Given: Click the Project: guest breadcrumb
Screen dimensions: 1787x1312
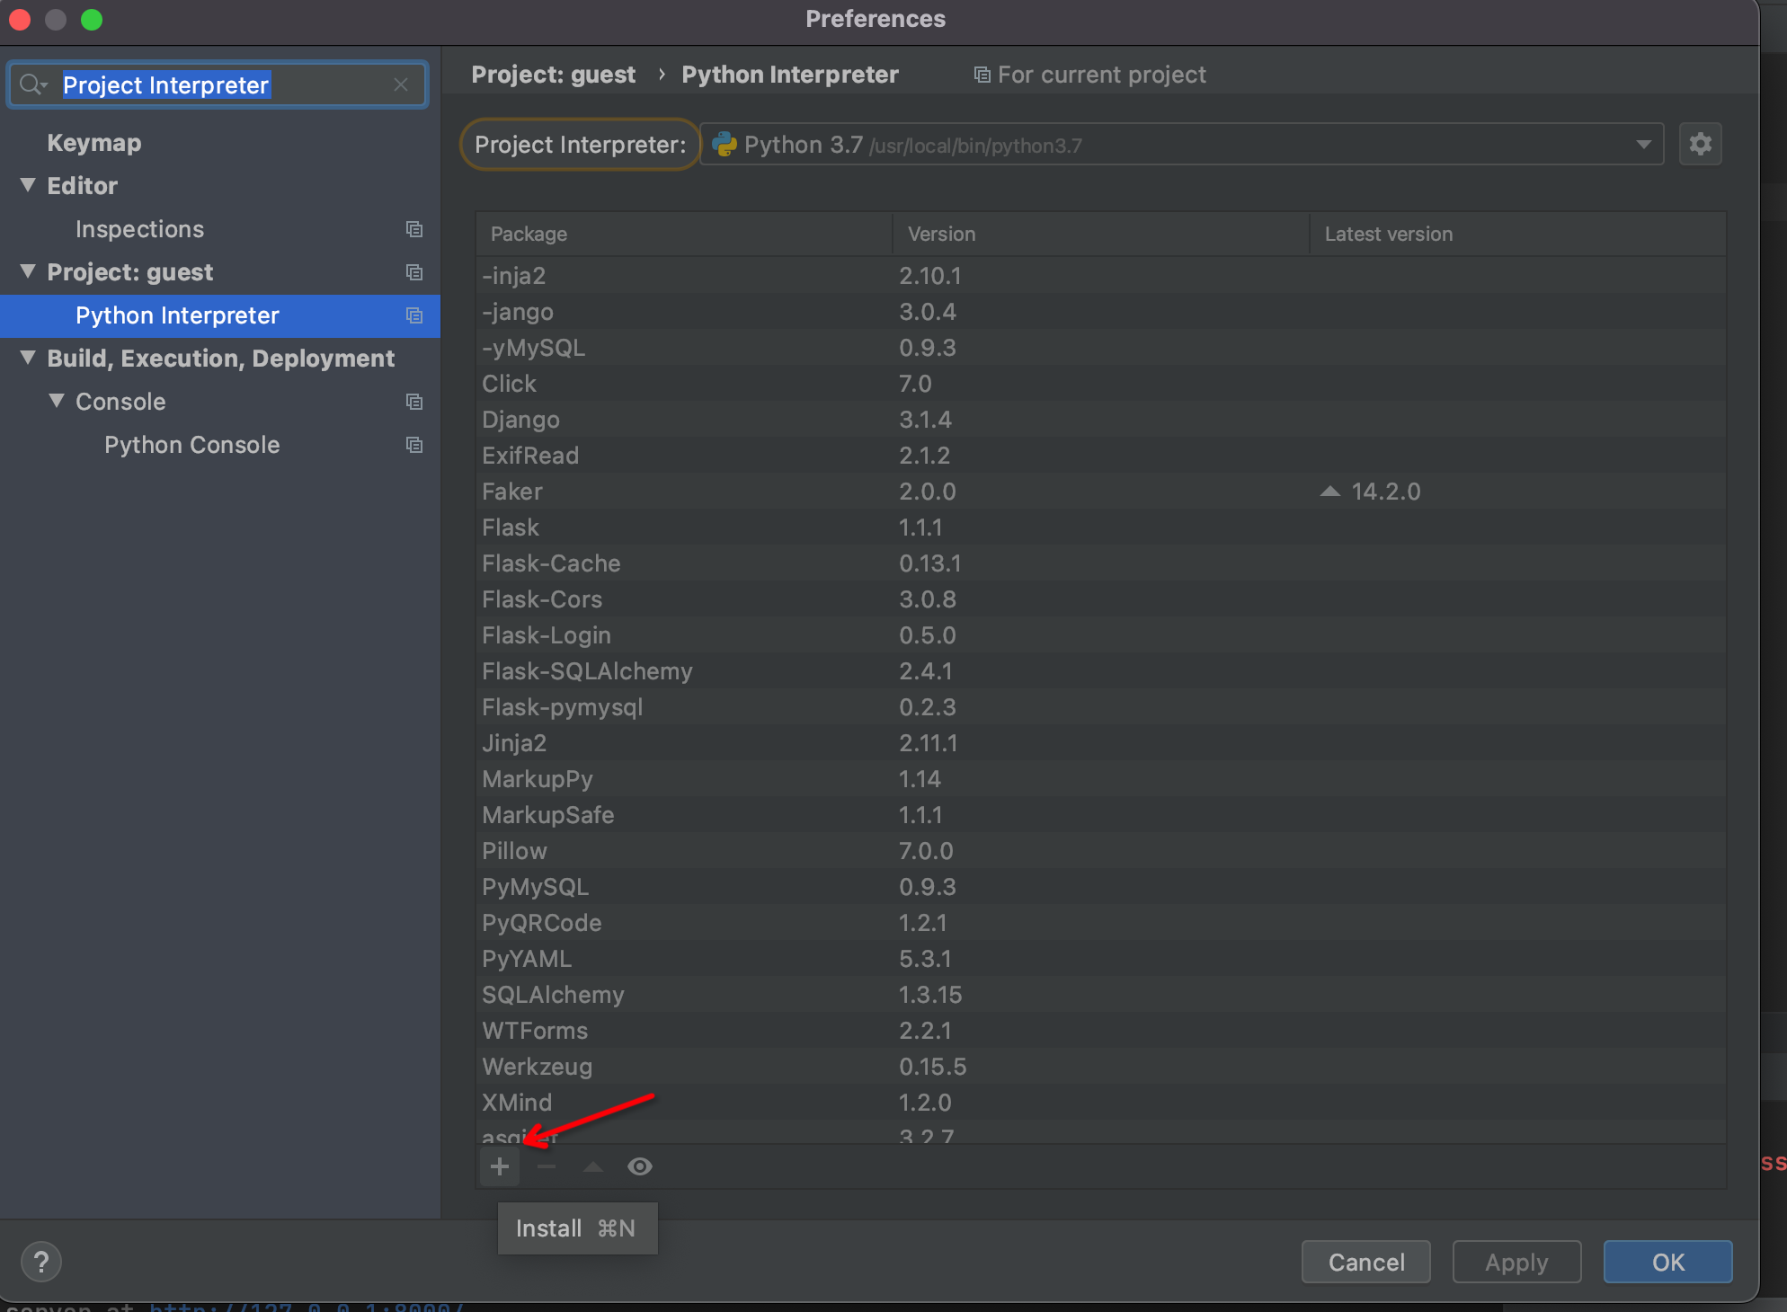Looking at the screenshot, I should (x=553, y=75).
